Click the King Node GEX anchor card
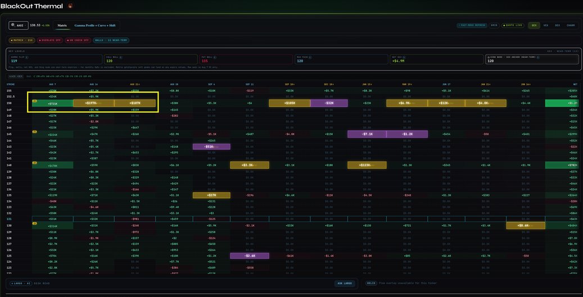 [532, 60]
